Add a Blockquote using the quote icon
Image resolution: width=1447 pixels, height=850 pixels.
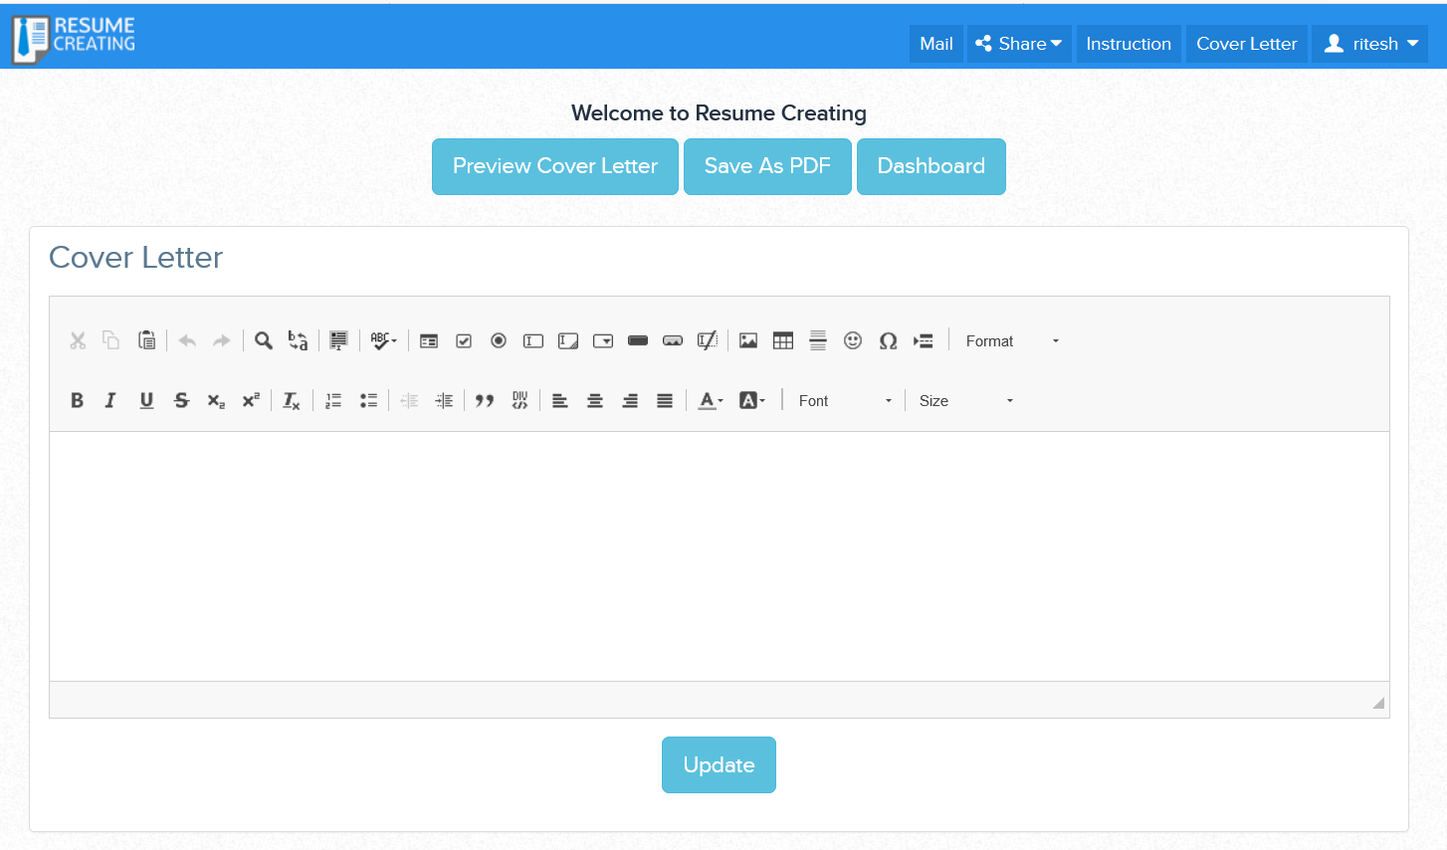485,400
